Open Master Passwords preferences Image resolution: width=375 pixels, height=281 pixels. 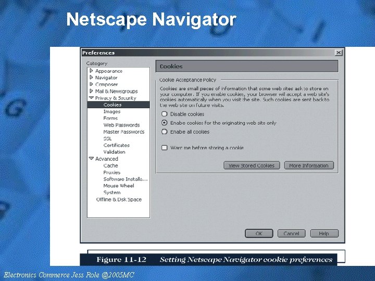pyautogui.click(x=124, y=132)
